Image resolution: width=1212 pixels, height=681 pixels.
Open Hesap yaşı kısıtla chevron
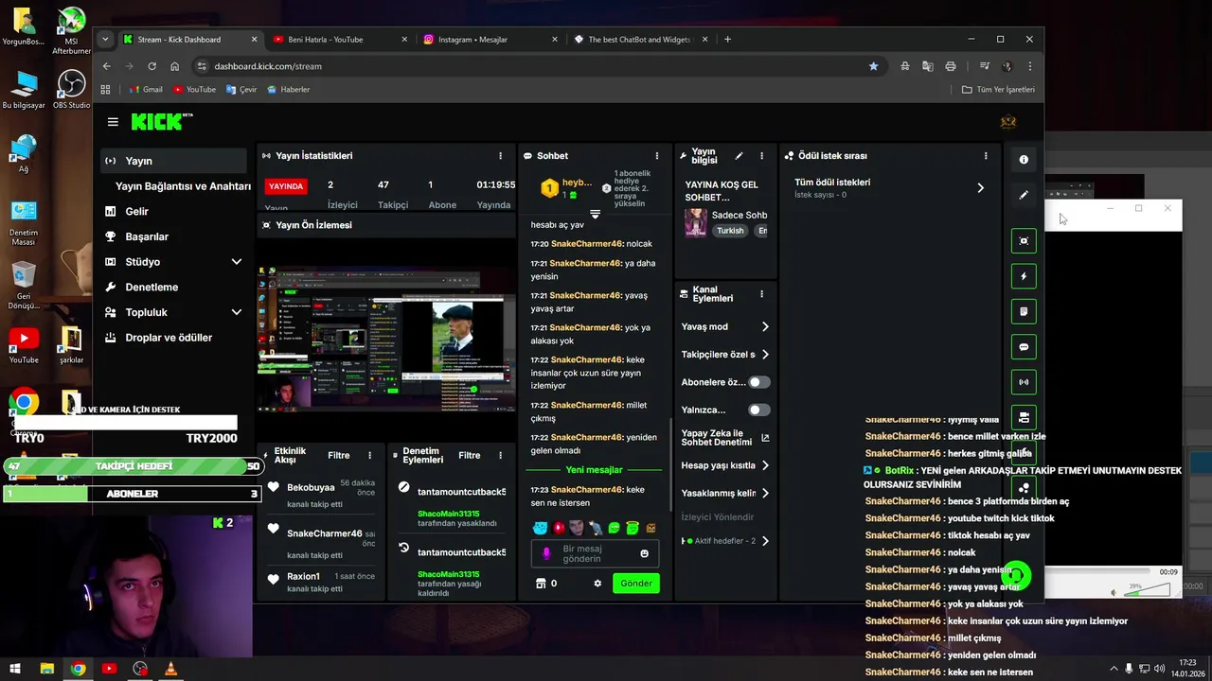pyautogui.click(x=765, y=465)
